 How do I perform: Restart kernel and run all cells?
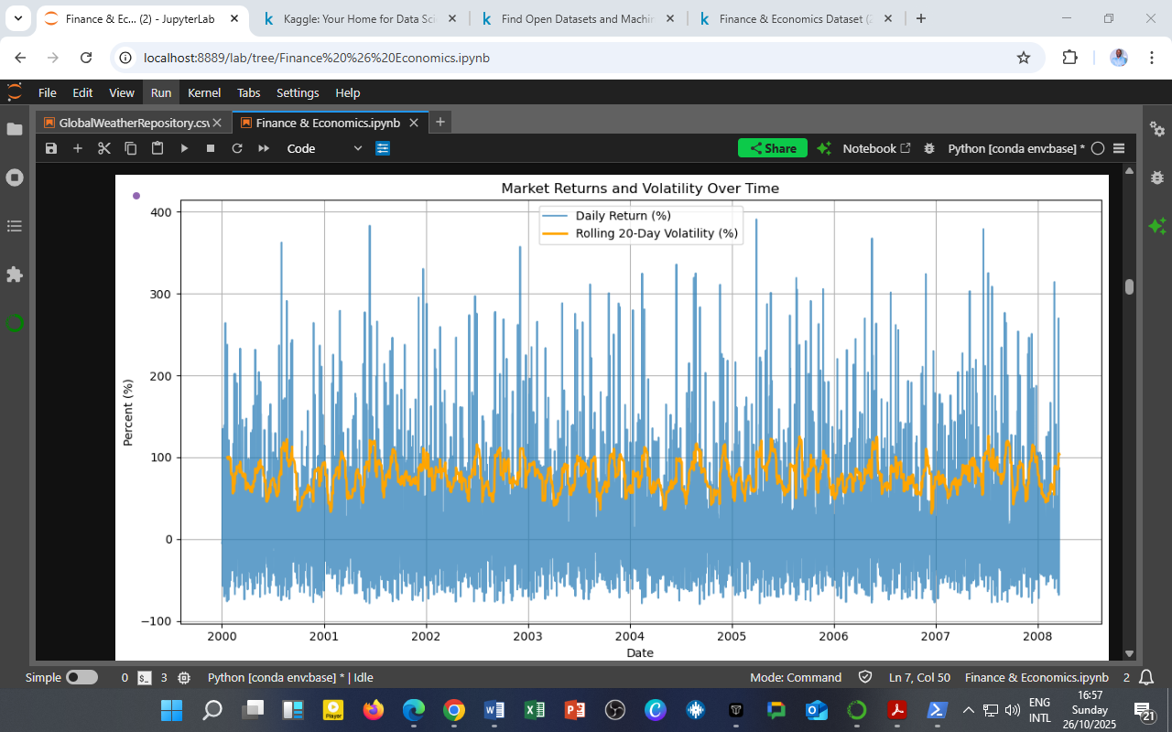point(264,148)
